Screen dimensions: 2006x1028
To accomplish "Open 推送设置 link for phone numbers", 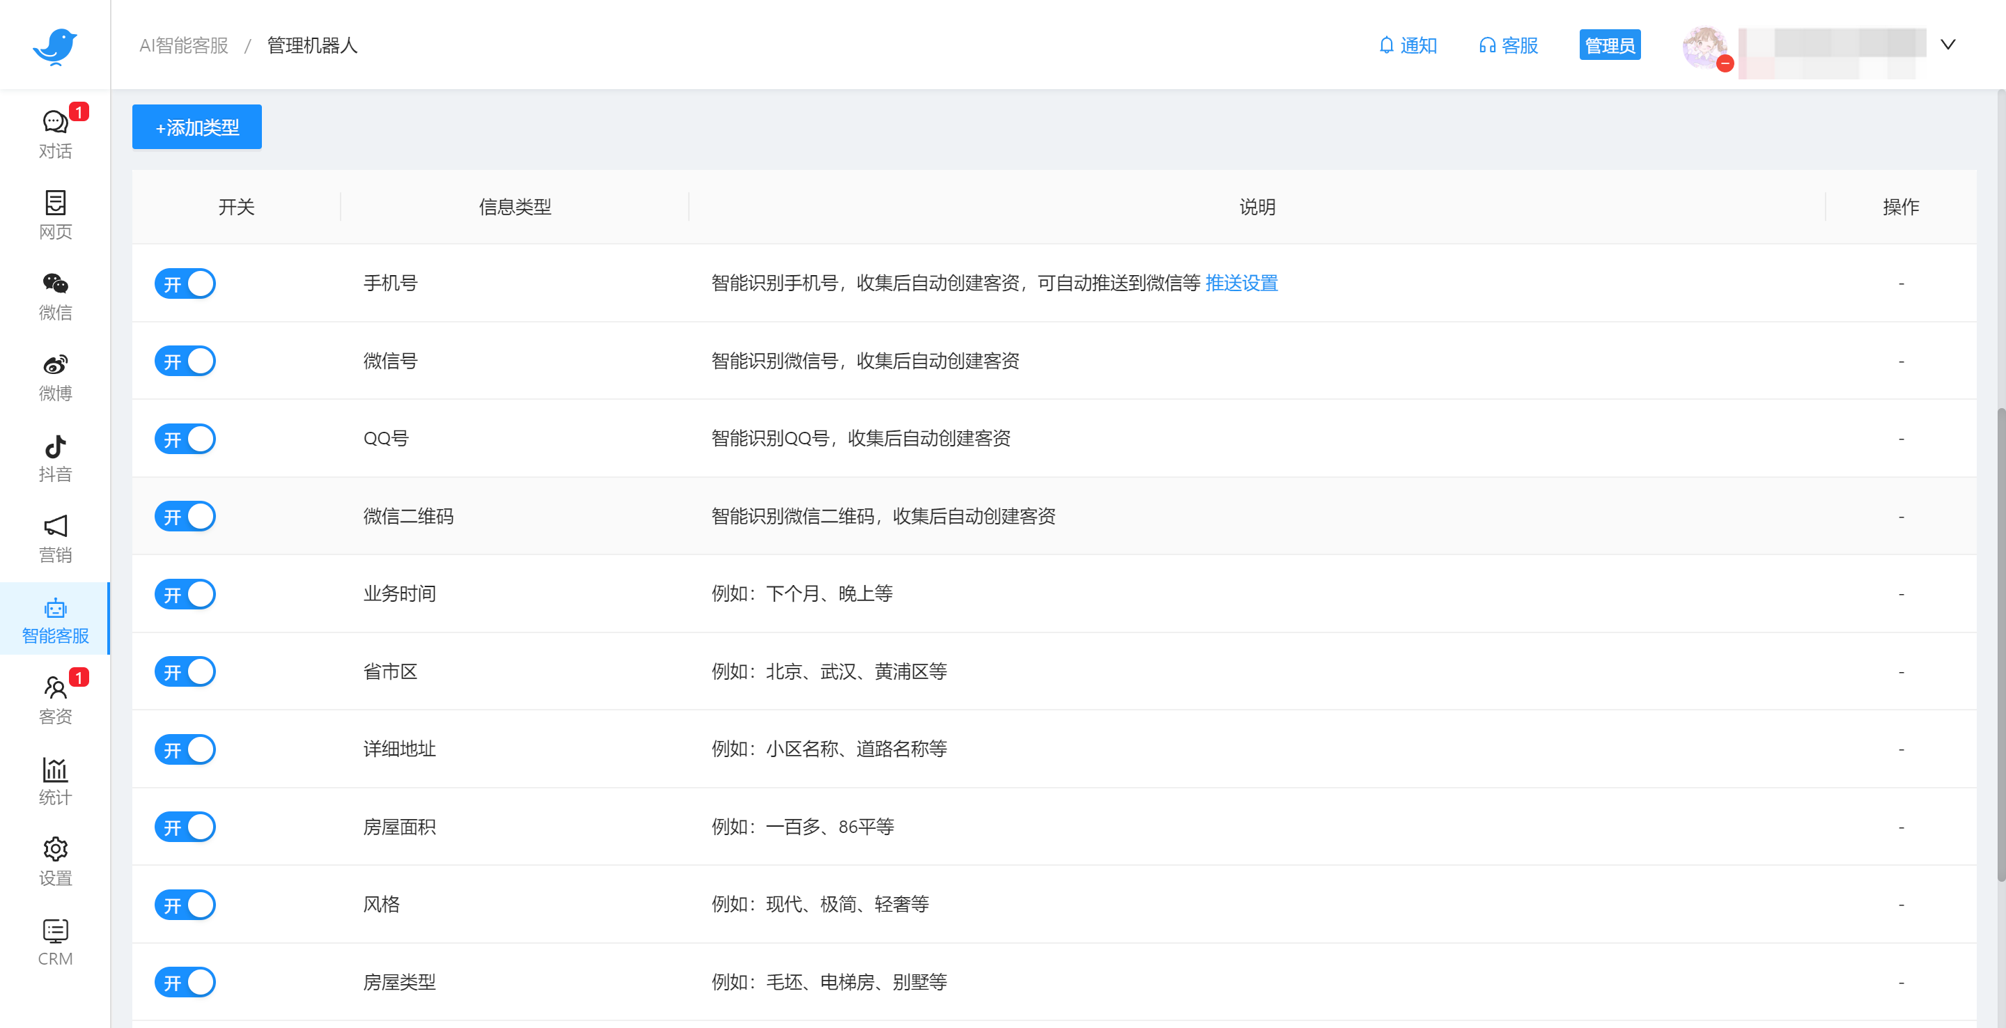I will click(x=1241, y=283).
